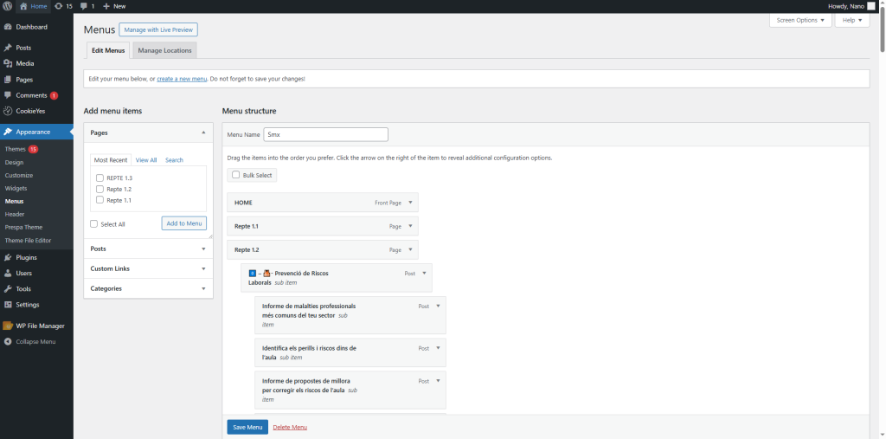The height and width of the screenshot is (439, 886).
Task: Expand the HOME menu item arrow
Action: click(x=411, y=202)
